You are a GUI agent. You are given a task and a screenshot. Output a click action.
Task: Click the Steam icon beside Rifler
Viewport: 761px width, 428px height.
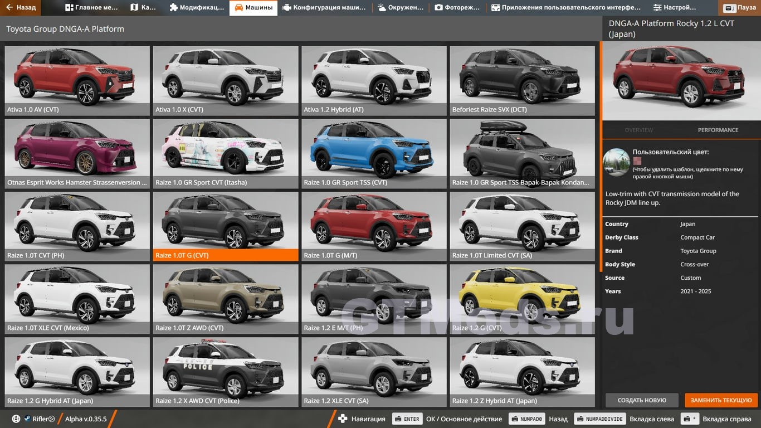point(27,419)
